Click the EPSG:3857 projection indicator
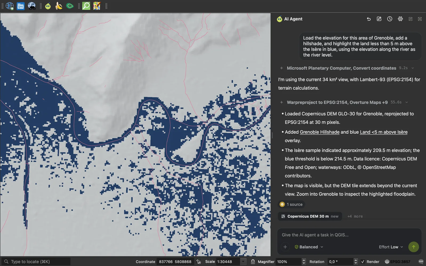426x266 pixels. (x=398, y=261)
